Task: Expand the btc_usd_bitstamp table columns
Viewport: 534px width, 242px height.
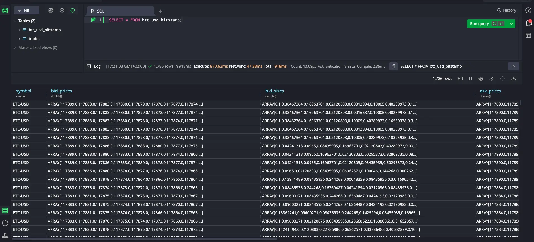Action: tap(19, 30)
